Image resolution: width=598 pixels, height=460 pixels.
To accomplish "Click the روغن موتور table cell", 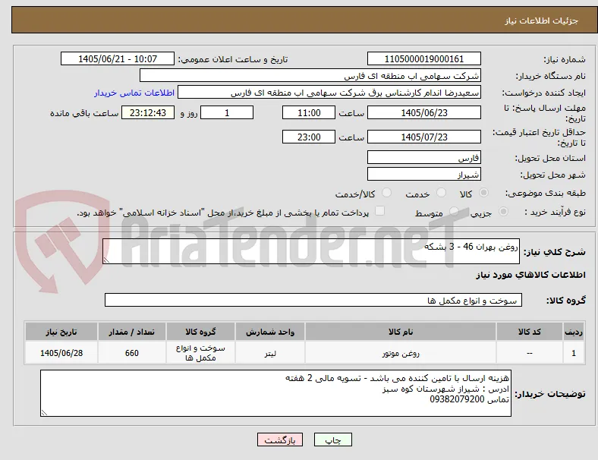I will (401, 353).
